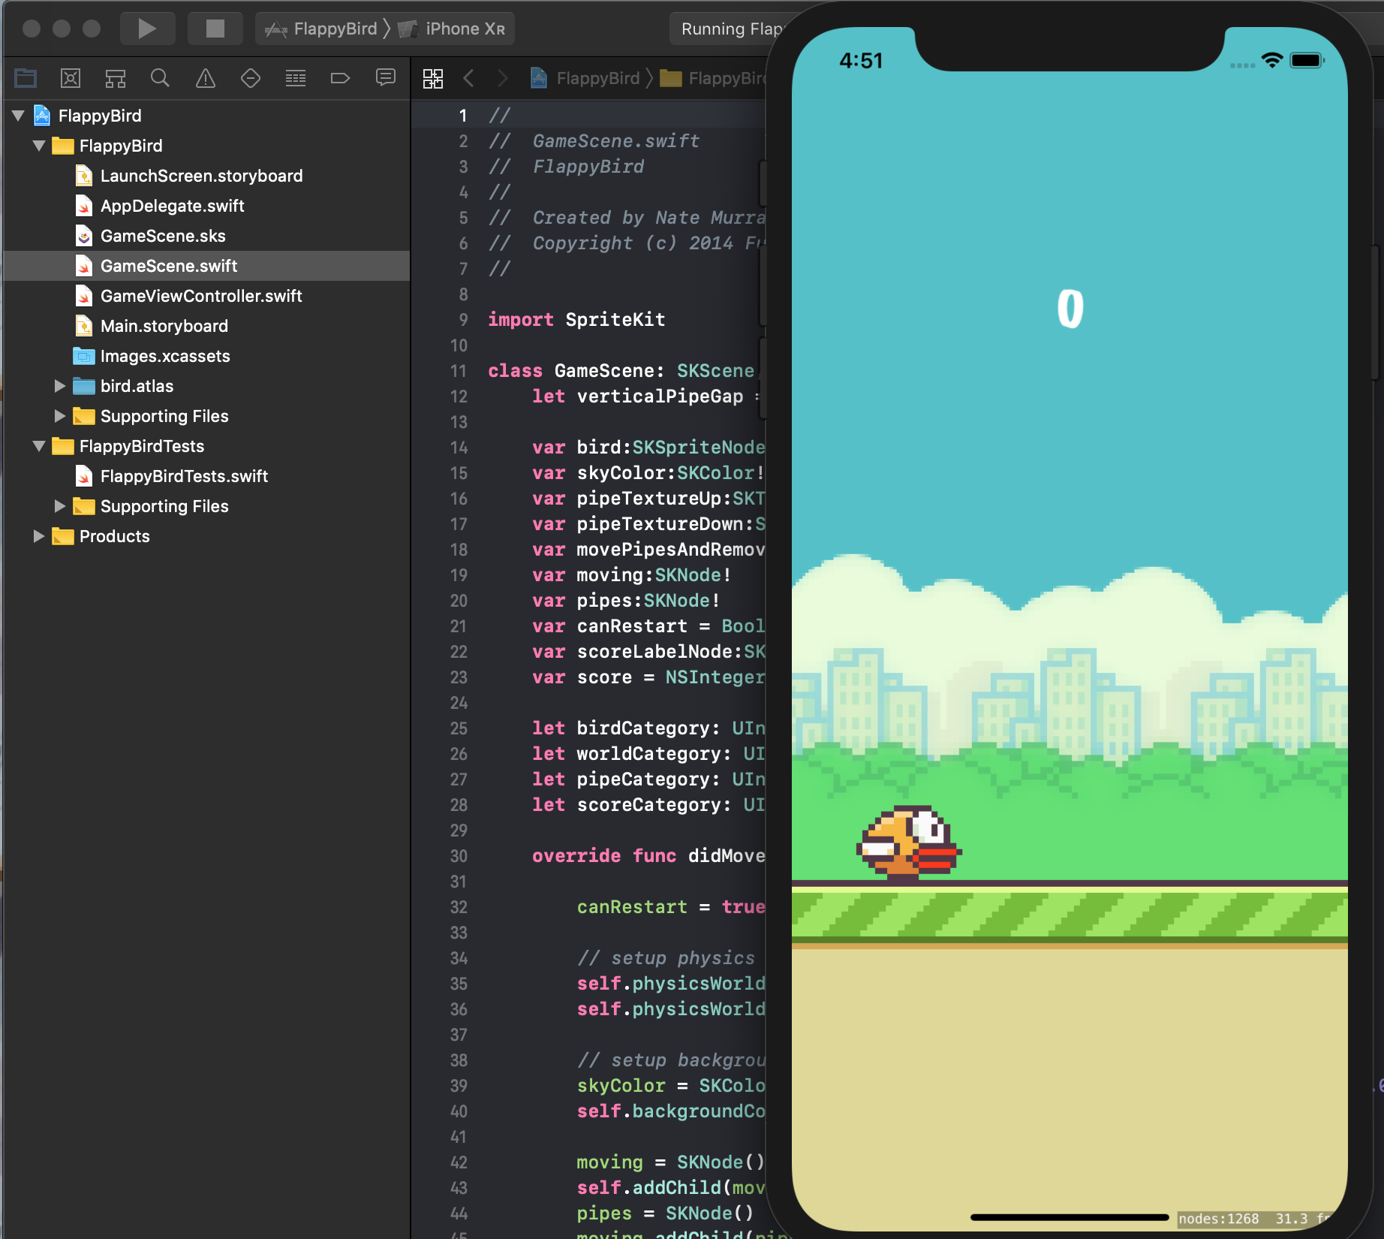
Task: Open the Test navigator
Action: tap(250, 78)
